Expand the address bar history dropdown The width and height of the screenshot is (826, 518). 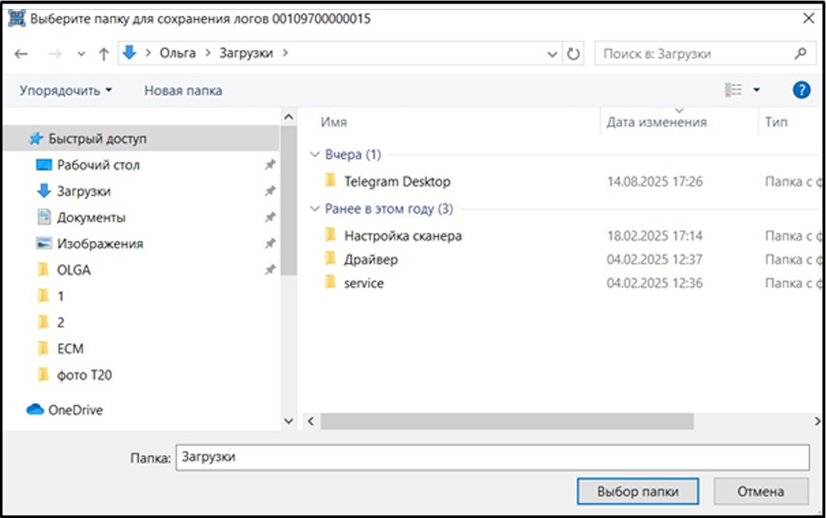click(553, 54)
